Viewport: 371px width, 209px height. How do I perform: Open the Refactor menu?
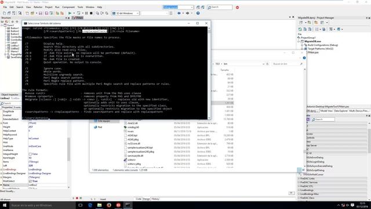pyautogui.click(x=38, y=7)
